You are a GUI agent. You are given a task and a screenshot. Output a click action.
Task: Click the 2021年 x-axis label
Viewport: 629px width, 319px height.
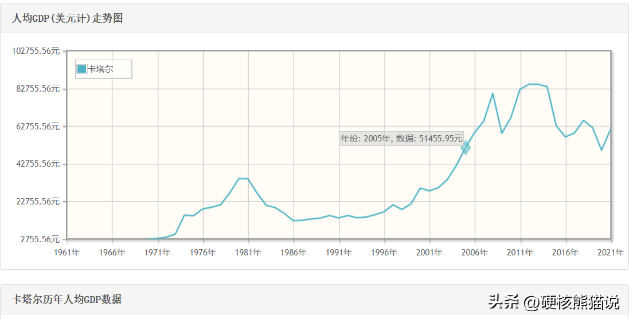[611, 253]
